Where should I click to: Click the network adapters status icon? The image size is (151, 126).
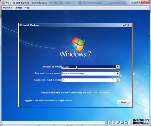click(115, 123)
